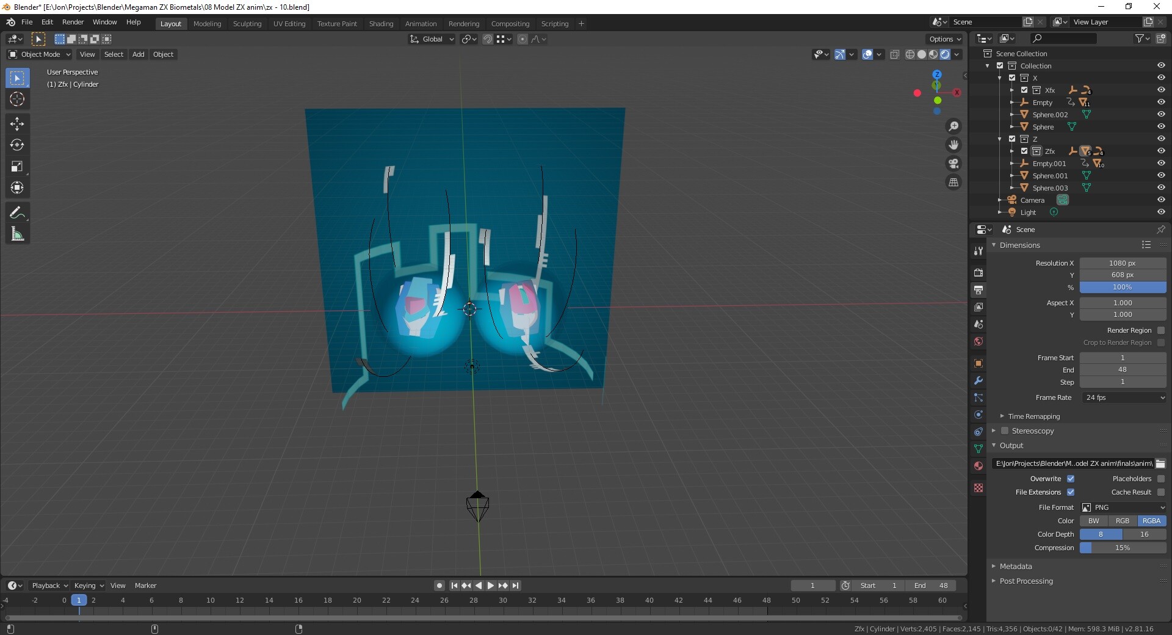Click the play animation button
The height and width of the screenshot is (635, 1172).
click(490, 586)
